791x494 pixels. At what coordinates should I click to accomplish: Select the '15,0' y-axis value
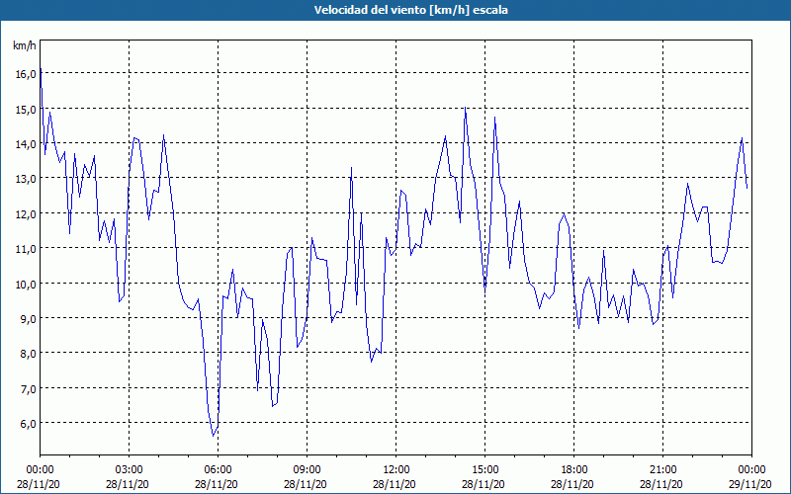tap(26, 110)
